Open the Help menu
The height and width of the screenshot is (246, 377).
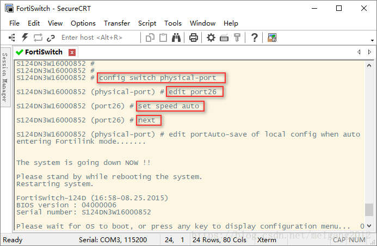[231, 23]
